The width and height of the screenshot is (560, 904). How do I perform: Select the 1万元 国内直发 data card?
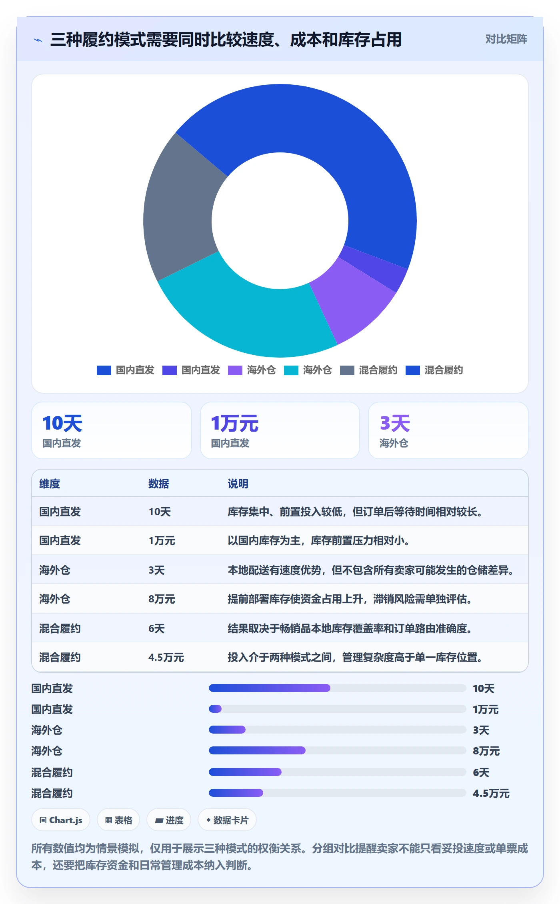click(280, 430)
